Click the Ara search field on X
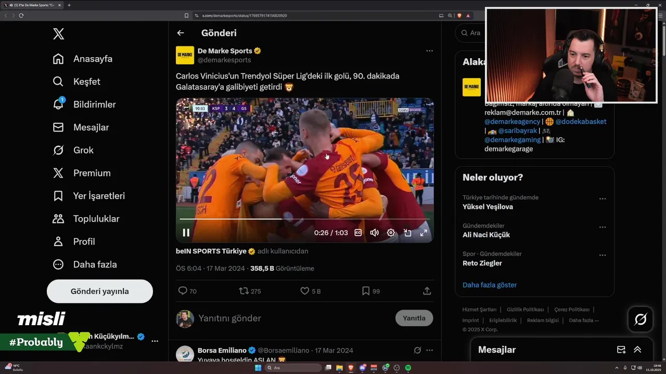666x374 pixels. click(471, 33)
